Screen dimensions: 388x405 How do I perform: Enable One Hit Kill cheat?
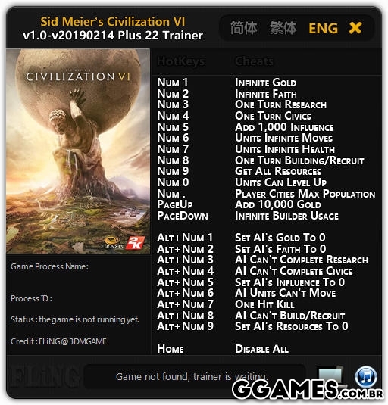264,304
